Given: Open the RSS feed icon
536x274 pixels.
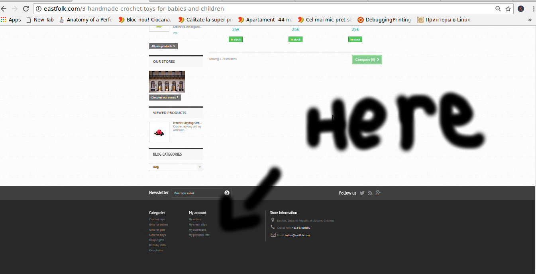Looking at the screenshot, I should (x=370, y=193).
